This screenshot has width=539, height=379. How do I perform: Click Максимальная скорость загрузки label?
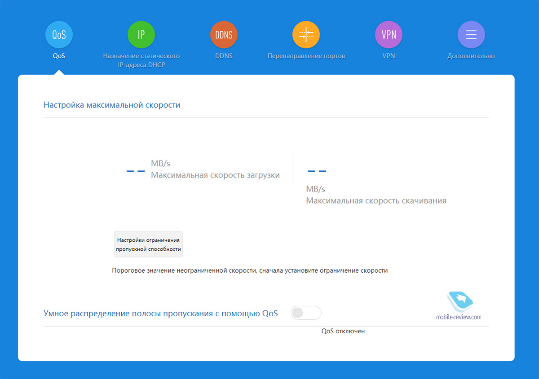click(x=215, y=175)
